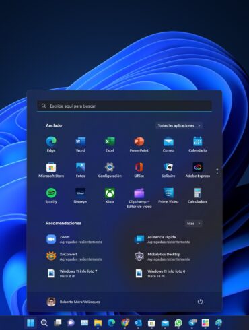Expand Más recommendations
249x330 pixels.
click(194, 224)
